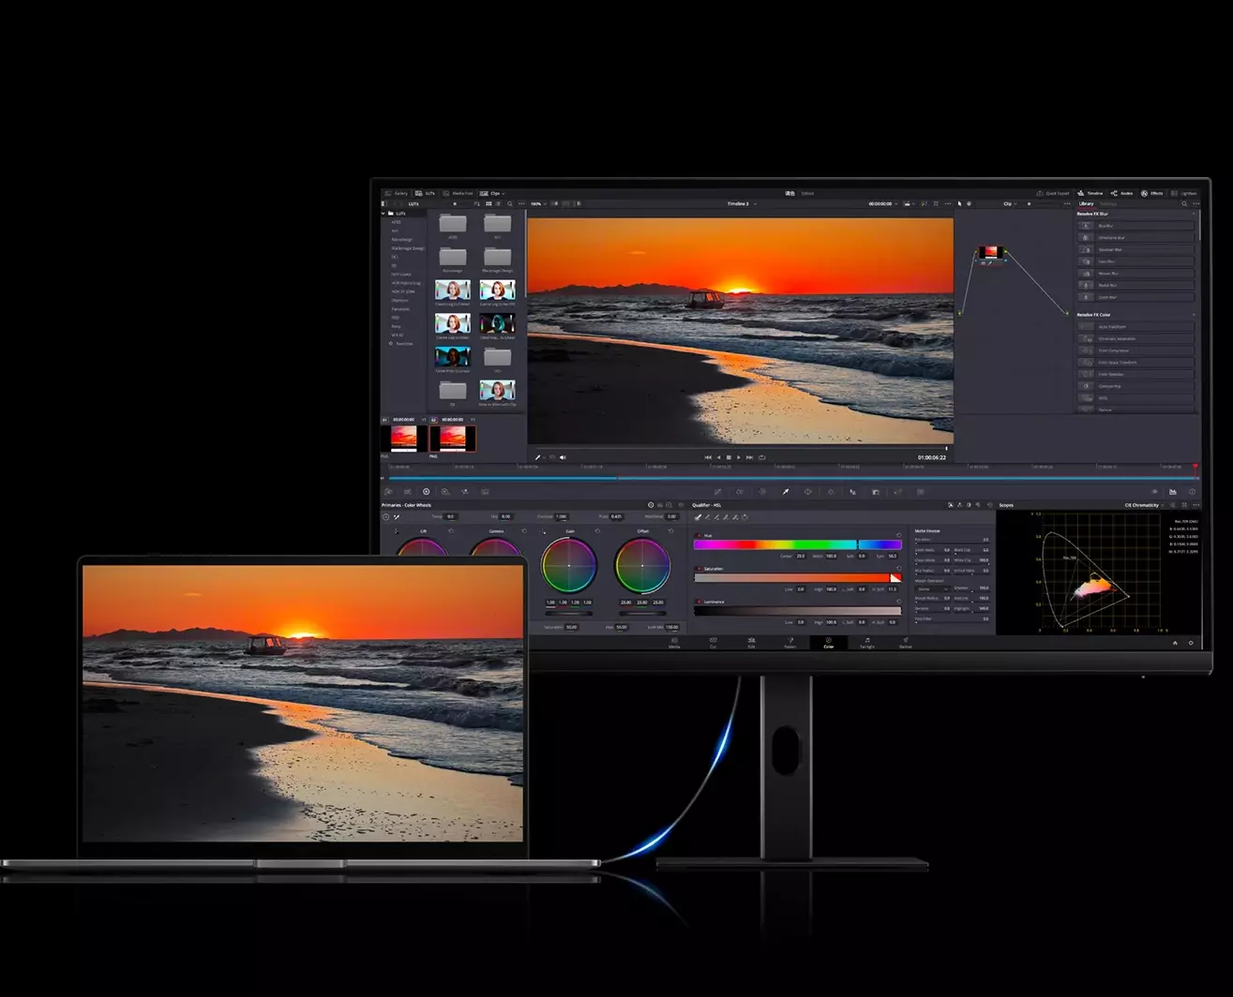The width and height of the screenshot is (1233, 997).
Task: Toggle the loop playback icon
Action: [x=761, y=457]
